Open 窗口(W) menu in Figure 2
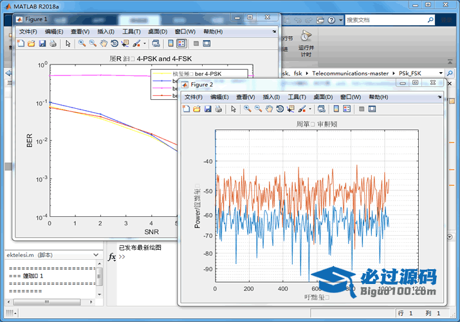 [x=351, y=97]
